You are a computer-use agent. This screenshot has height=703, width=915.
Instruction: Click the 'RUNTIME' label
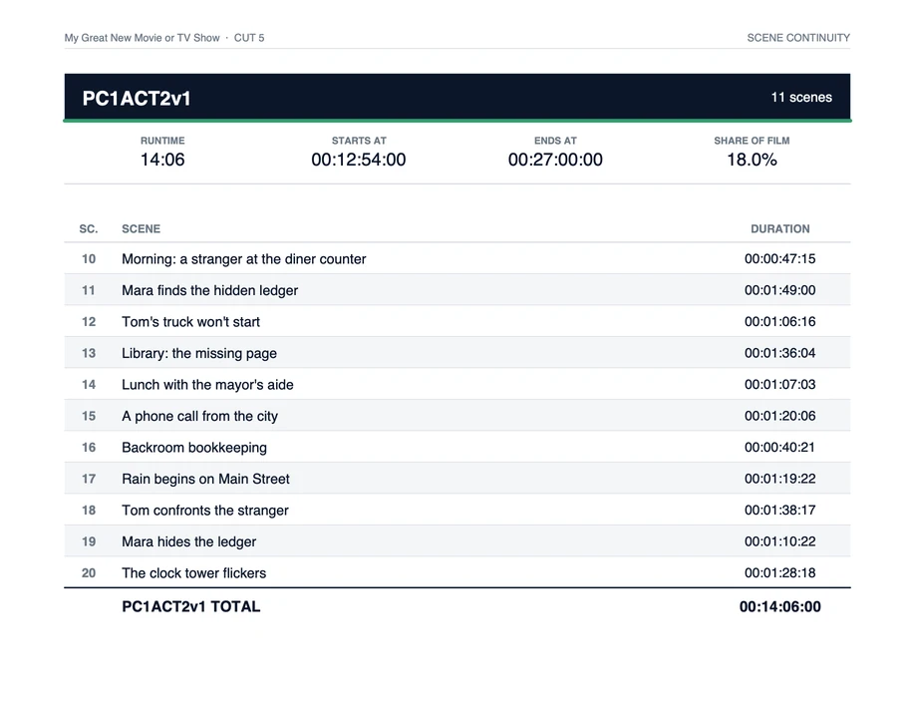coord(162,141)
